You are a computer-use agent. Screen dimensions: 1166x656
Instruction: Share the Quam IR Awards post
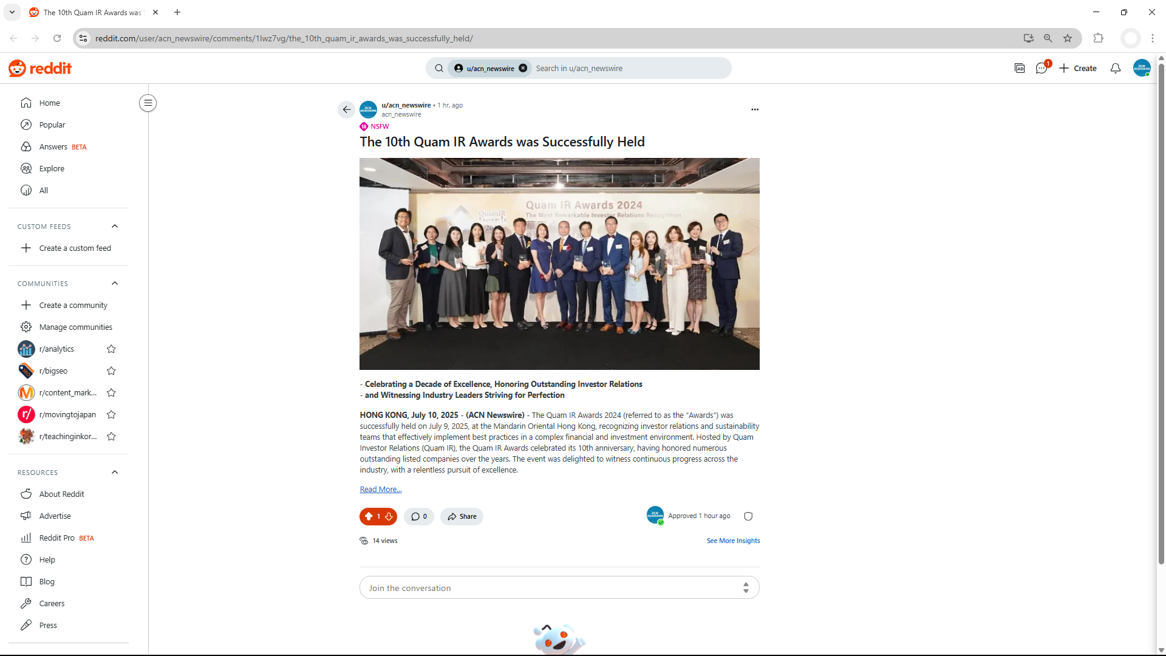[462, 516]
